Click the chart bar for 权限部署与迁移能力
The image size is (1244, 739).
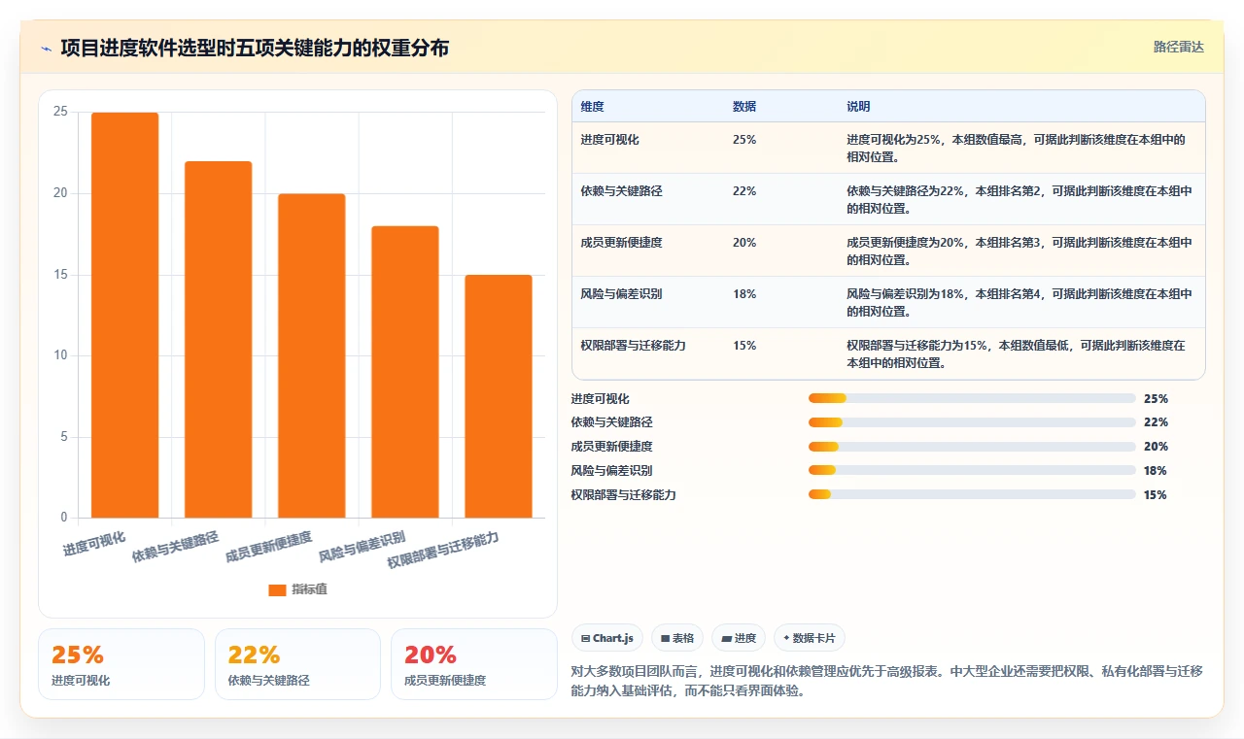(499, 396)
